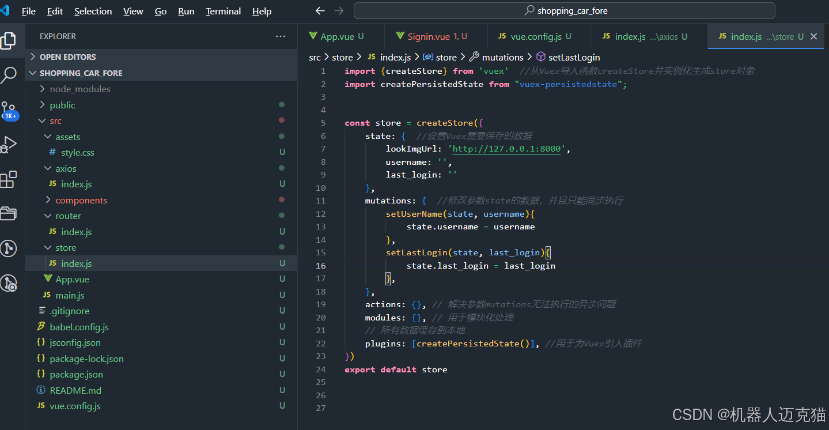Viewport: 829px width, 430px height.
Task: Expand the node_modules folder
Action: tap(42, 89)
